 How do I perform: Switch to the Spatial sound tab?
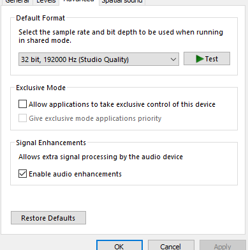tap(122, 2)
